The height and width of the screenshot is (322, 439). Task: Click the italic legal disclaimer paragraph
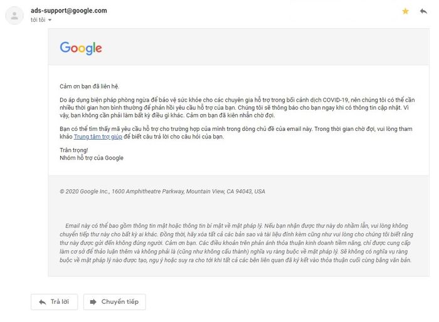236,243
